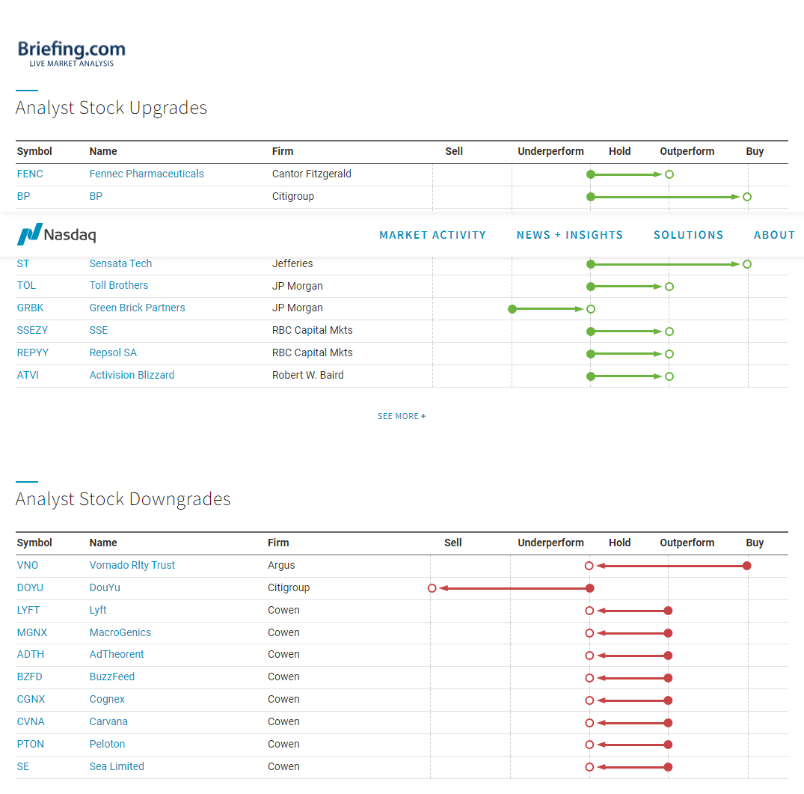Click the VNO ticker symbol
Viewport: 804px width, 794px height.
tap(28, 565)
